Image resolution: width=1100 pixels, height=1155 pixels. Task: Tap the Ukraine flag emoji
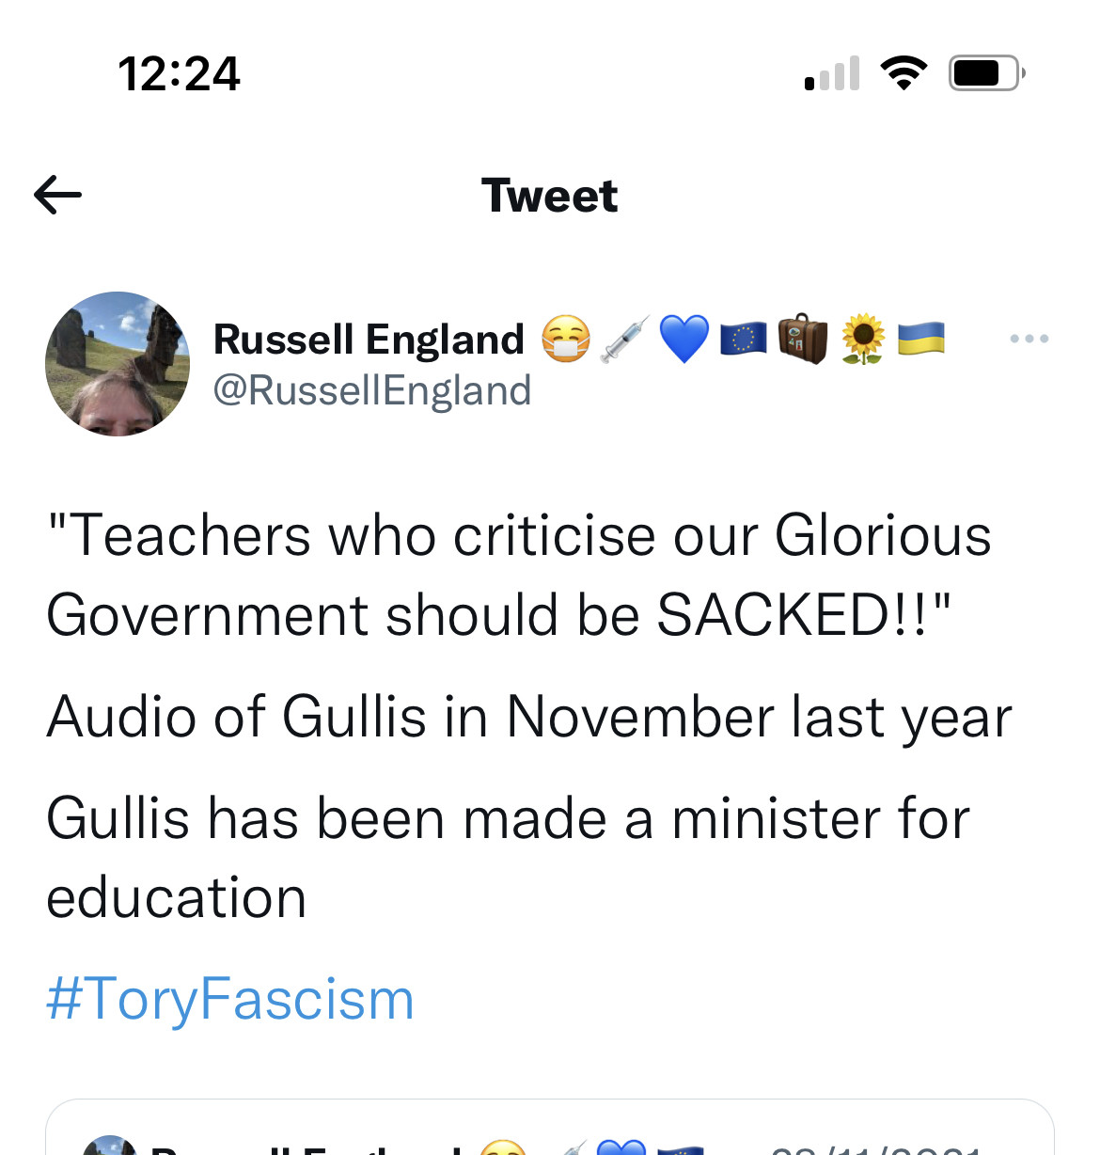click(921, 340)
